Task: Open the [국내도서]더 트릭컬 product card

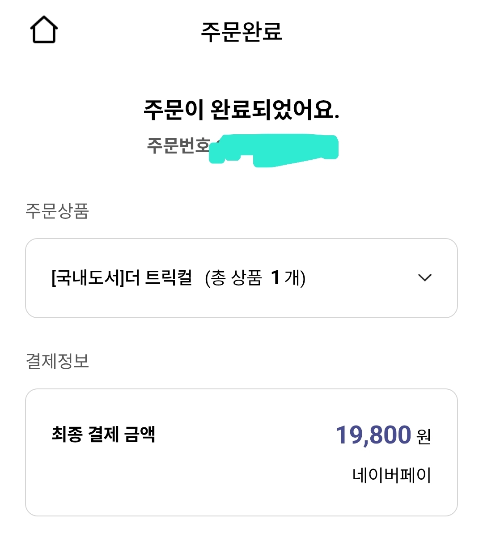Action: (241, 278)
